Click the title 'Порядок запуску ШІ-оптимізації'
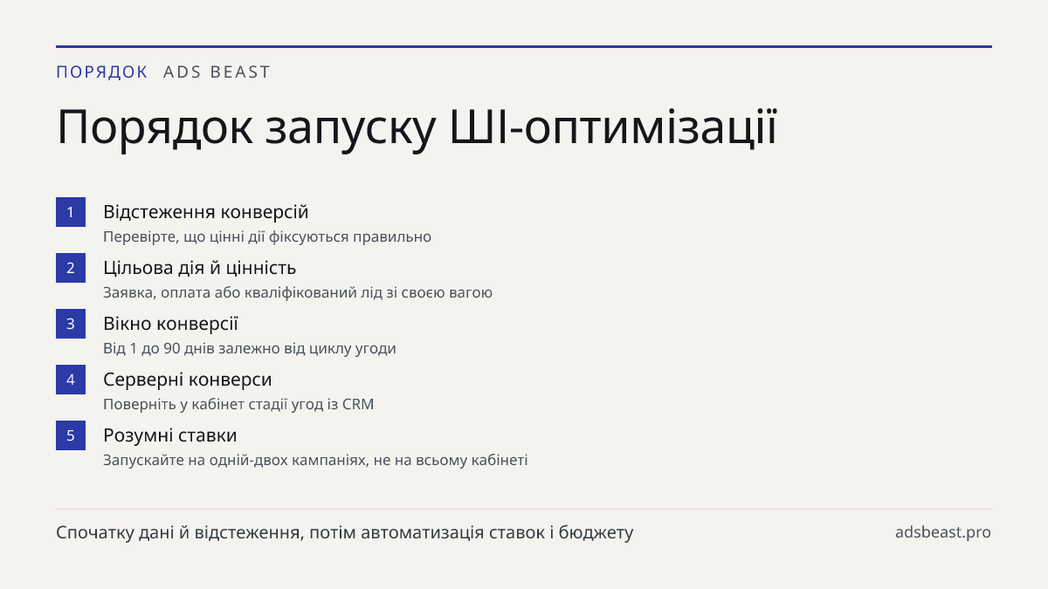This screenshot has width=1048, height=589. pos(417,128)
